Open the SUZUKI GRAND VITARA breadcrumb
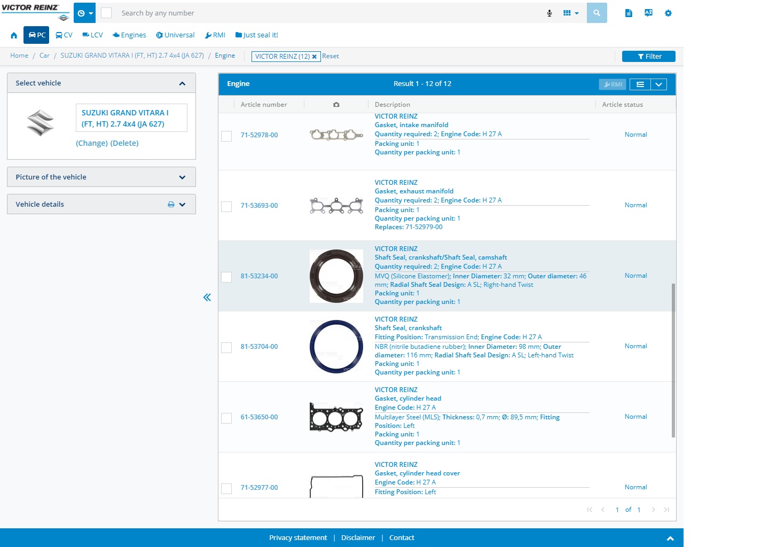Viewport: 769px width, 547px height. pos(132,56)
